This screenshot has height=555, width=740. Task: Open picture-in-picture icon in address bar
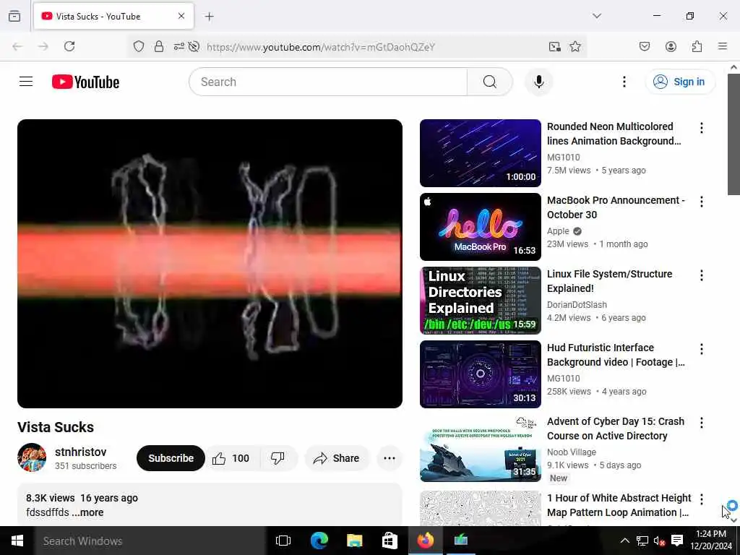click(x=554, y=46)
